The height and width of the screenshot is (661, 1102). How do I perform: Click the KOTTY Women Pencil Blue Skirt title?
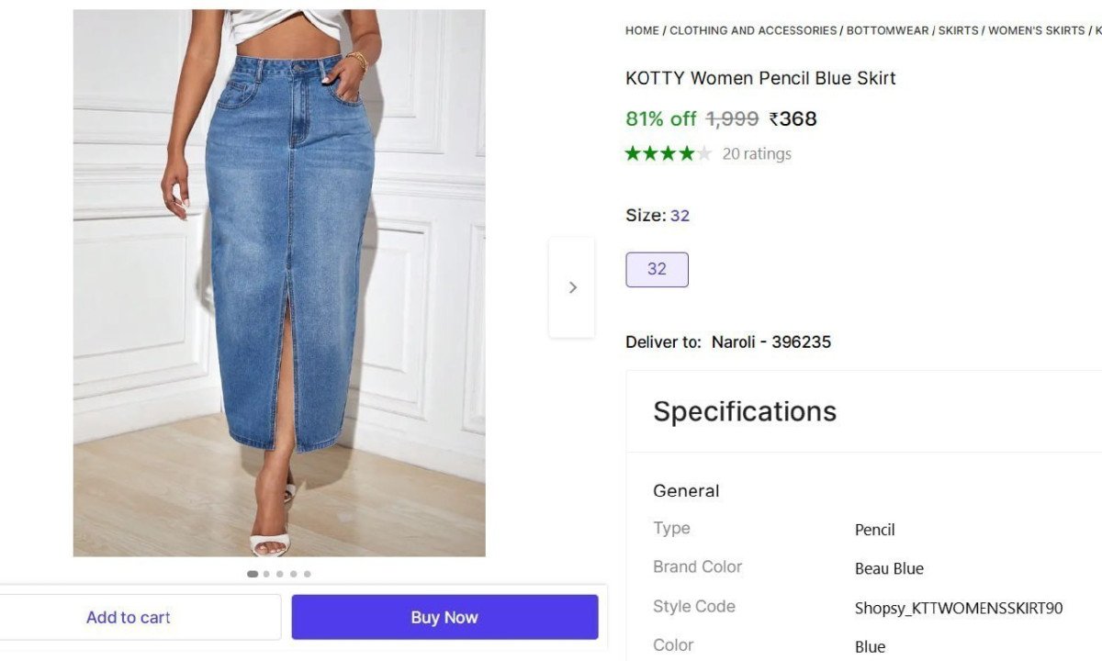[x=760, y=78]
